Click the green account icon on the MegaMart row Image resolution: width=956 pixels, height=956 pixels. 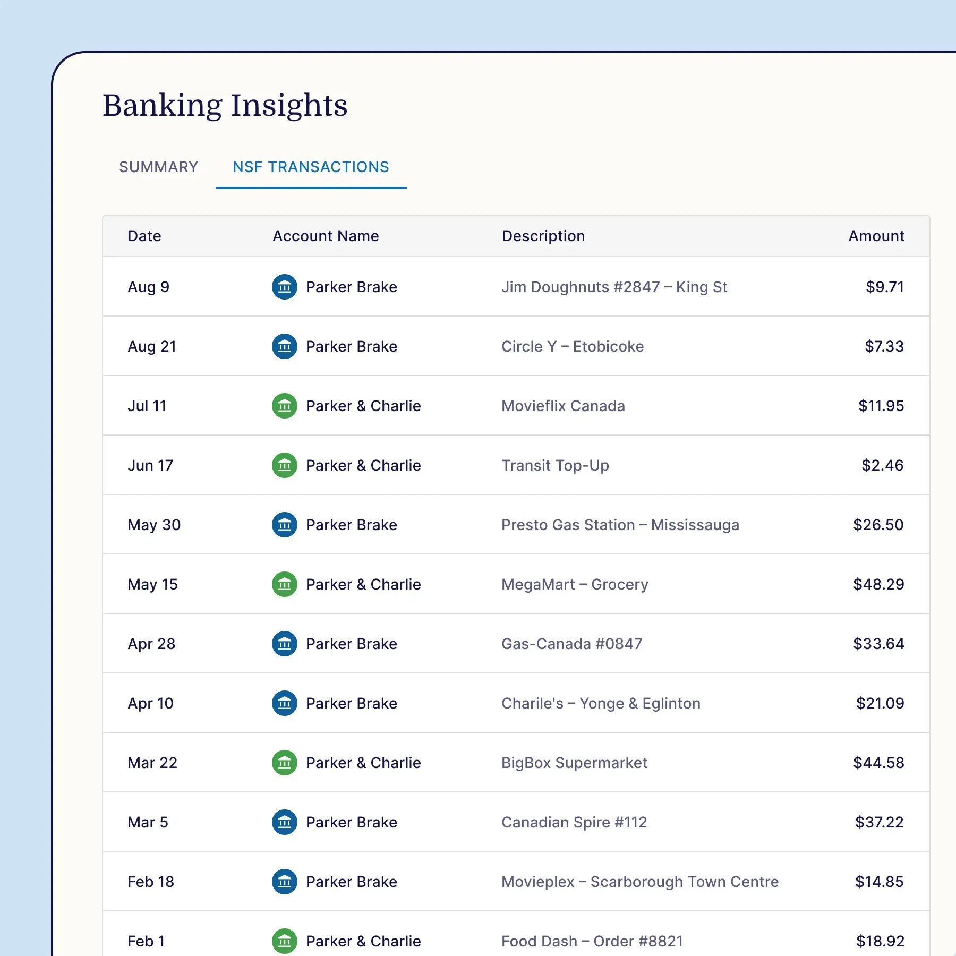tap(285, 584)
